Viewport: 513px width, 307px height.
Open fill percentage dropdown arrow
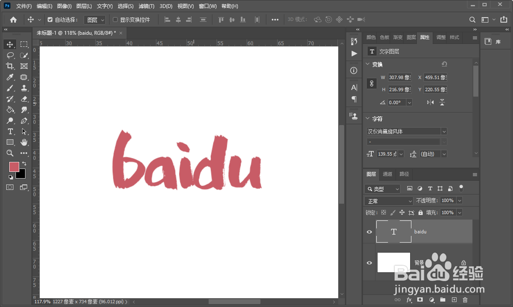coord(459,212)
